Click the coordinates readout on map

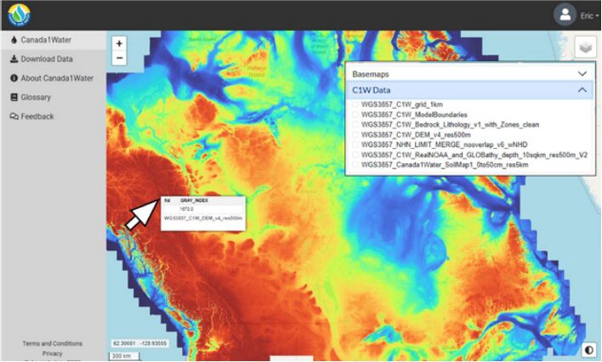pos(139,343)
